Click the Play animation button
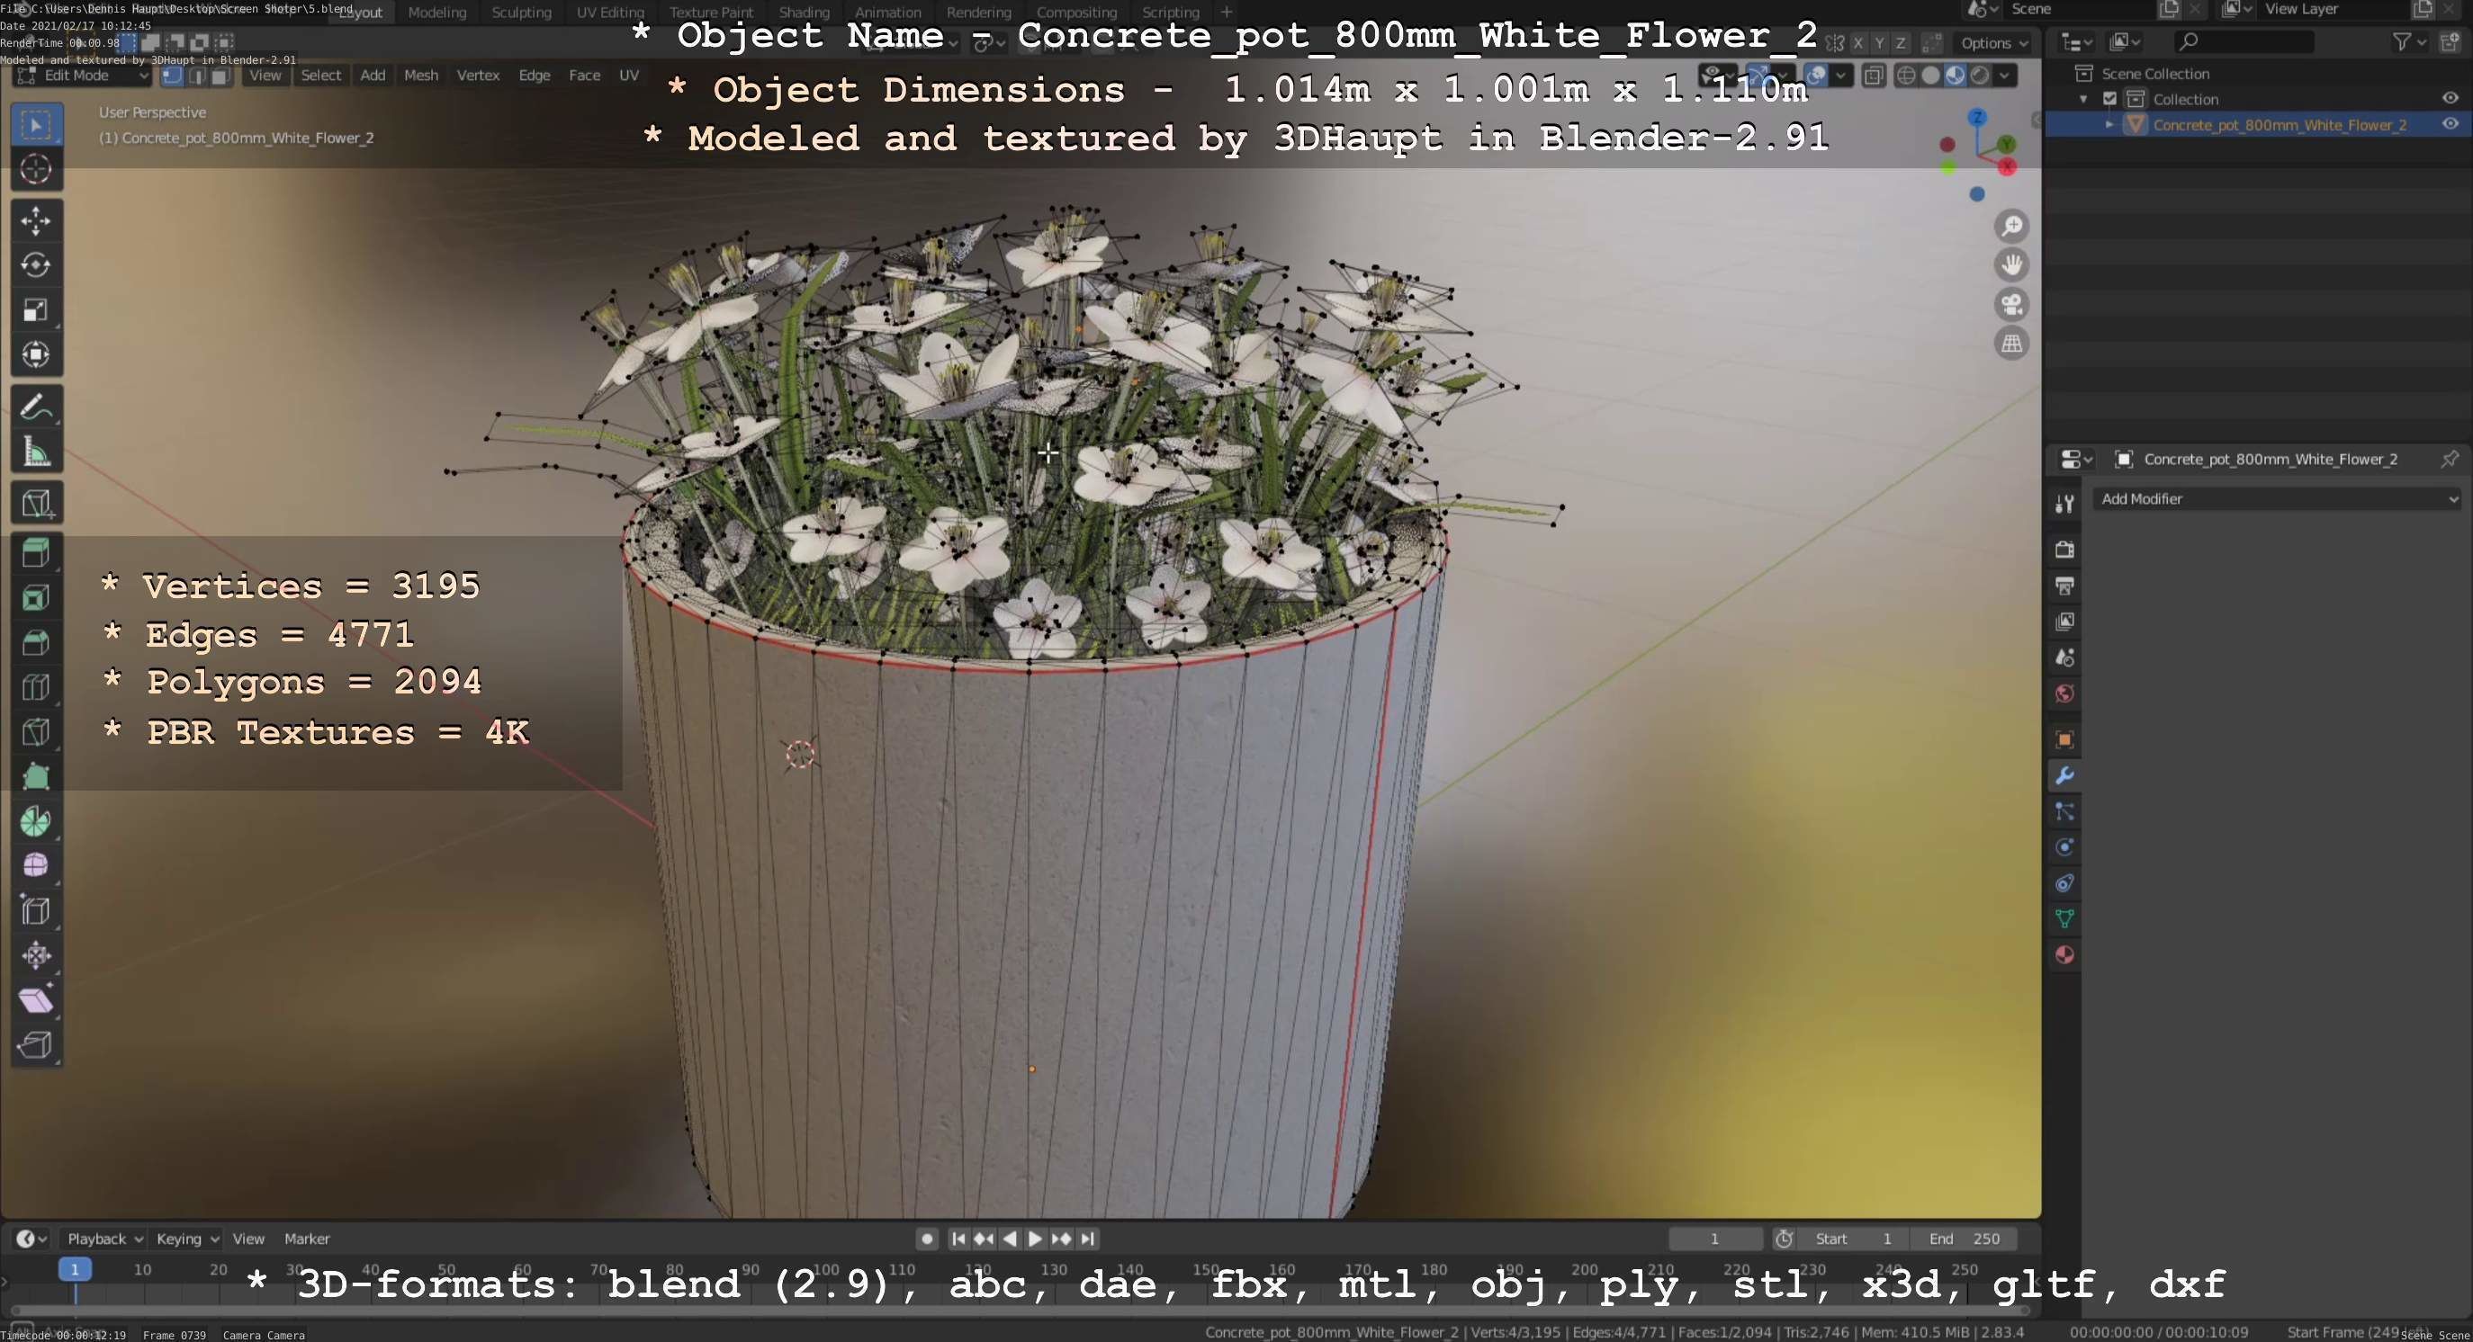 click(x=1035, y=1239)
